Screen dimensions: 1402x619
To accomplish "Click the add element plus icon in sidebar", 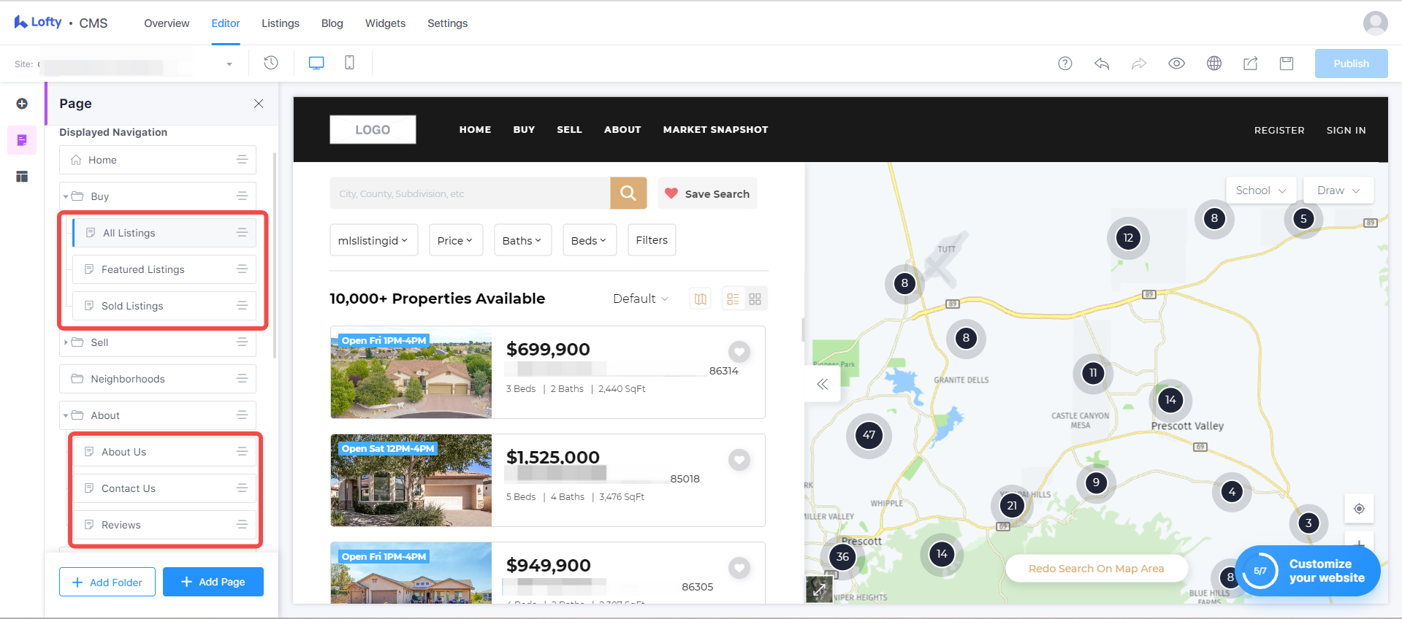I will pos(22,104).
